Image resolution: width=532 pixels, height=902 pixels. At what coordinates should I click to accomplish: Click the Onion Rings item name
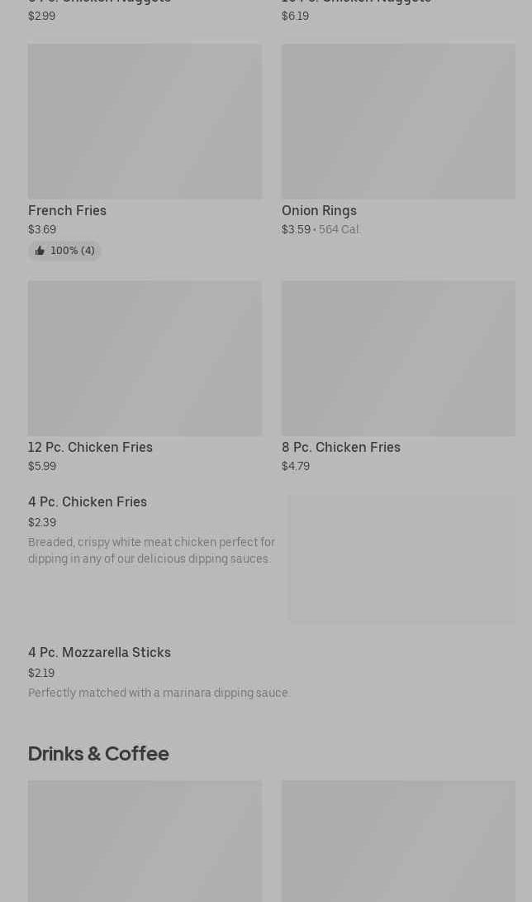(319, 211)
